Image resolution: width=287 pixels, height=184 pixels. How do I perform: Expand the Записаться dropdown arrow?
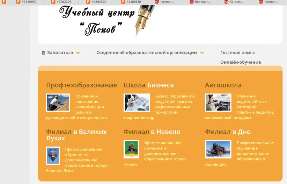pos(78,53)
